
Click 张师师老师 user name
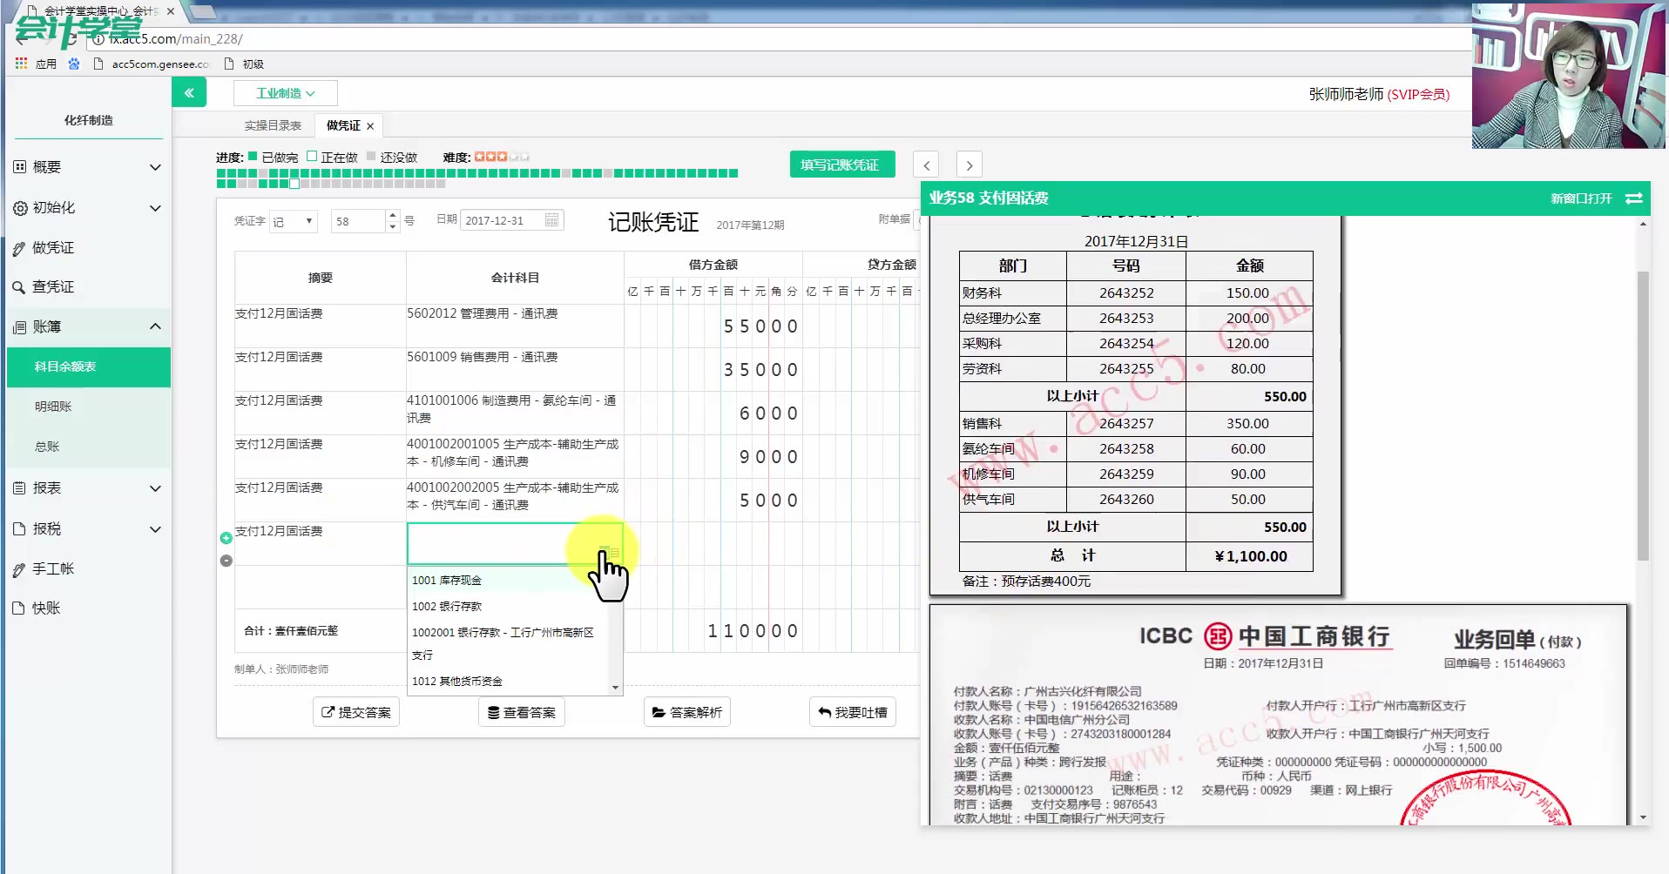[x=1346, y=94]
